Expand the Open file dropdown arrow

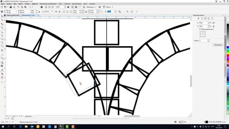(x=8, y=7)
